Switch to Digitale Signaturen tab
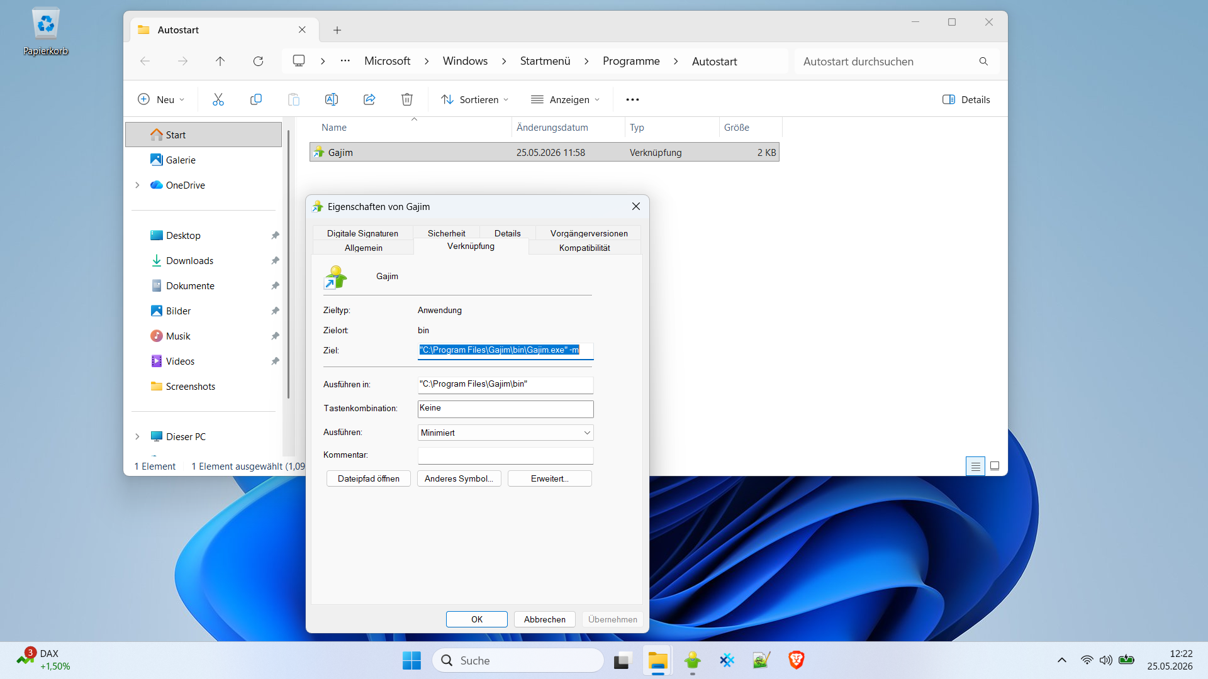Viewport: 1208px width, 679px height. tap(362, 233)
